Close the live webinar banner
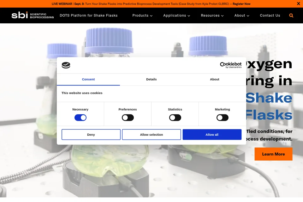The height and width of the screenshot is (202, 303). point(298,4)
